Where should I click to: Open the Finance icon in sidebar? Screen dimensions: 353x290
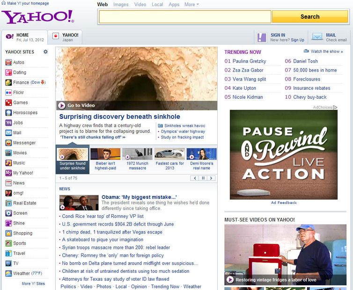pos(8,83)
